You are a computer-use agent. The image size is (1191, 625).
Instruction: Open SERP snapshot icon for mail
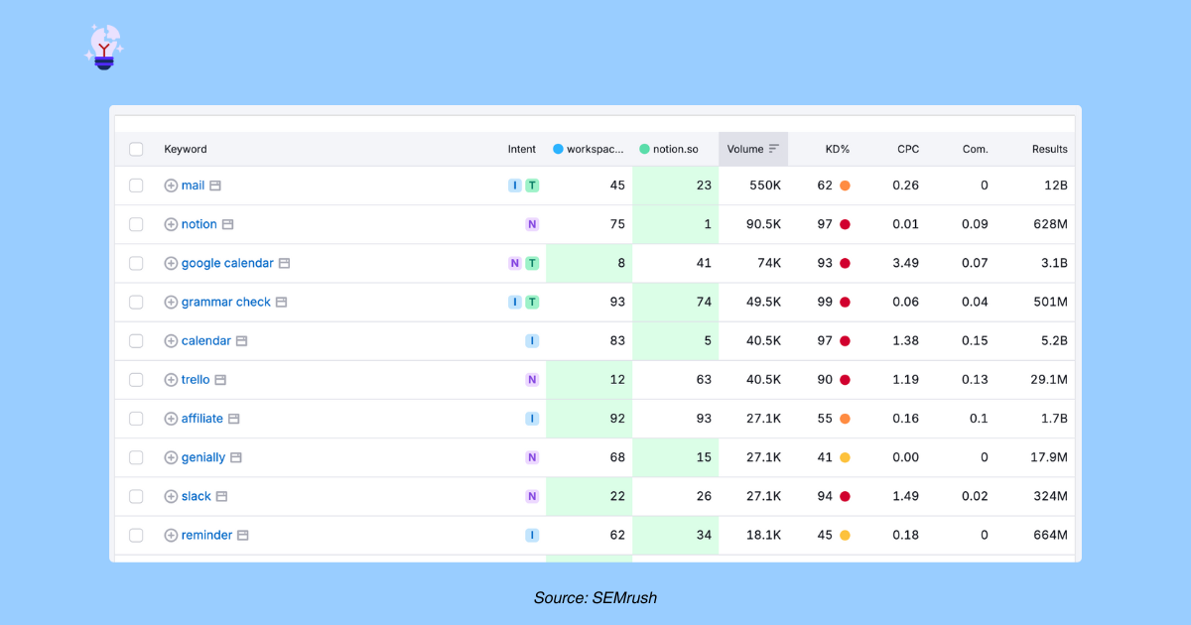215,186
